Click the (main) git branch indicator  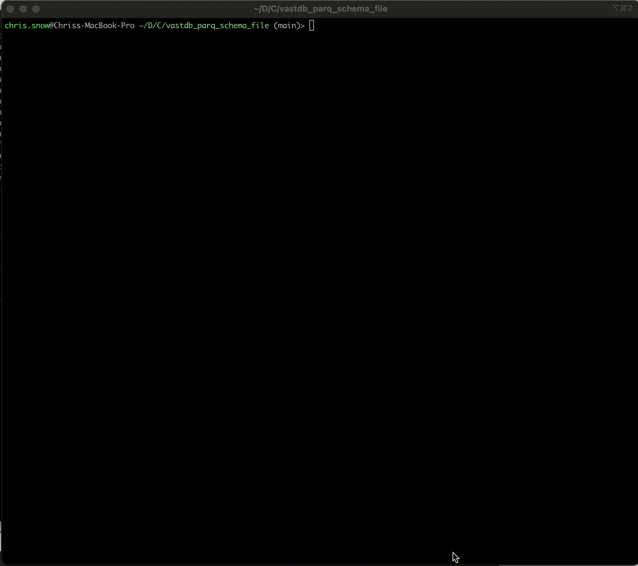point(287,26)
